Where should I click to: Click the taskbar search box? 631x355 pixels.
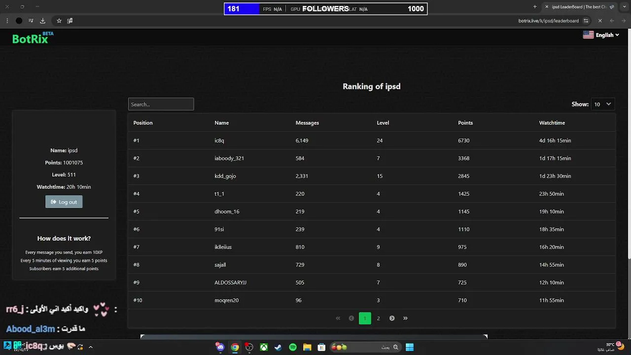(365, 347)
